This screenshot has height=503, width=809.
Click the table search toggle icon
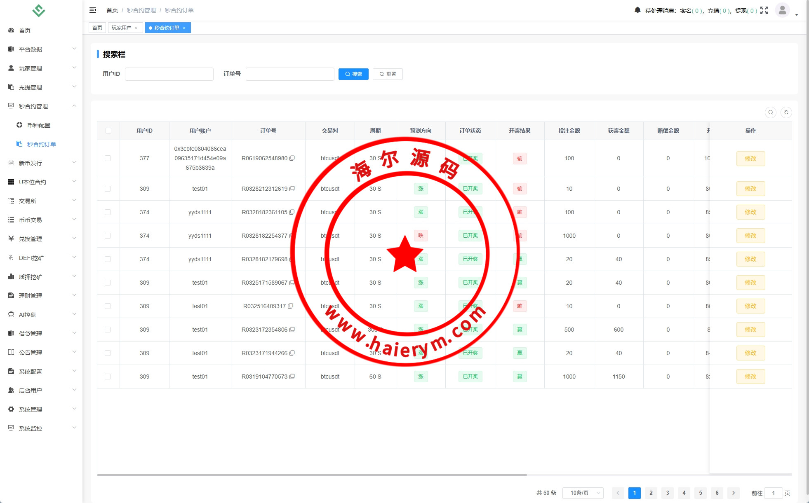tap(770, 112)
